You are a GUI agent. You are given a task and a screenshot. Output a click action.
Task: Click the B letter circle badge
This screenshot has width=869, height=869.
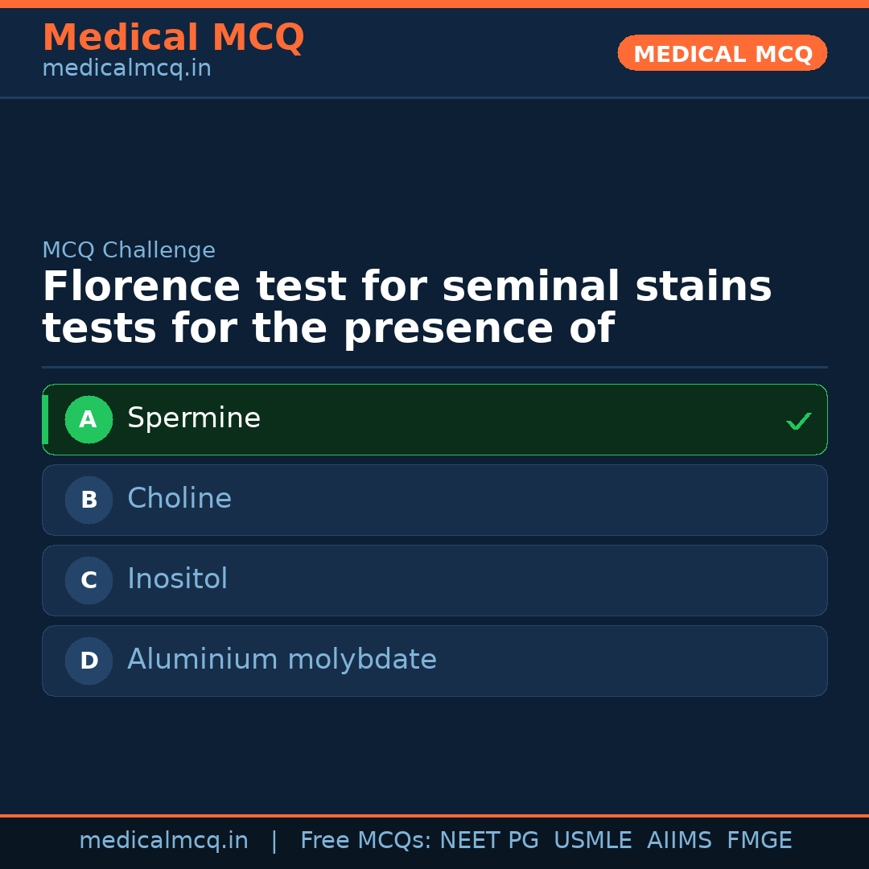pyautogui.click(x=89, y=500)
